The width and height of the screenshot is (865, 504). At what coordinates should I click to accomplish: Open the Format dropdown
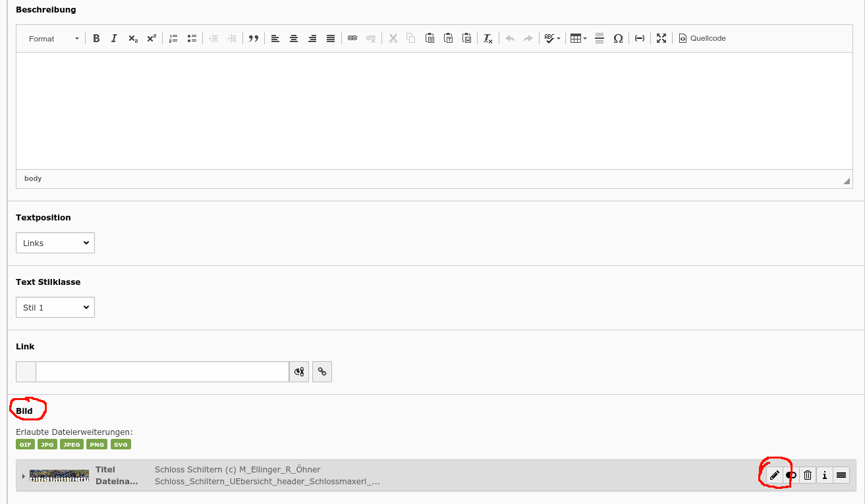point(53,39)
